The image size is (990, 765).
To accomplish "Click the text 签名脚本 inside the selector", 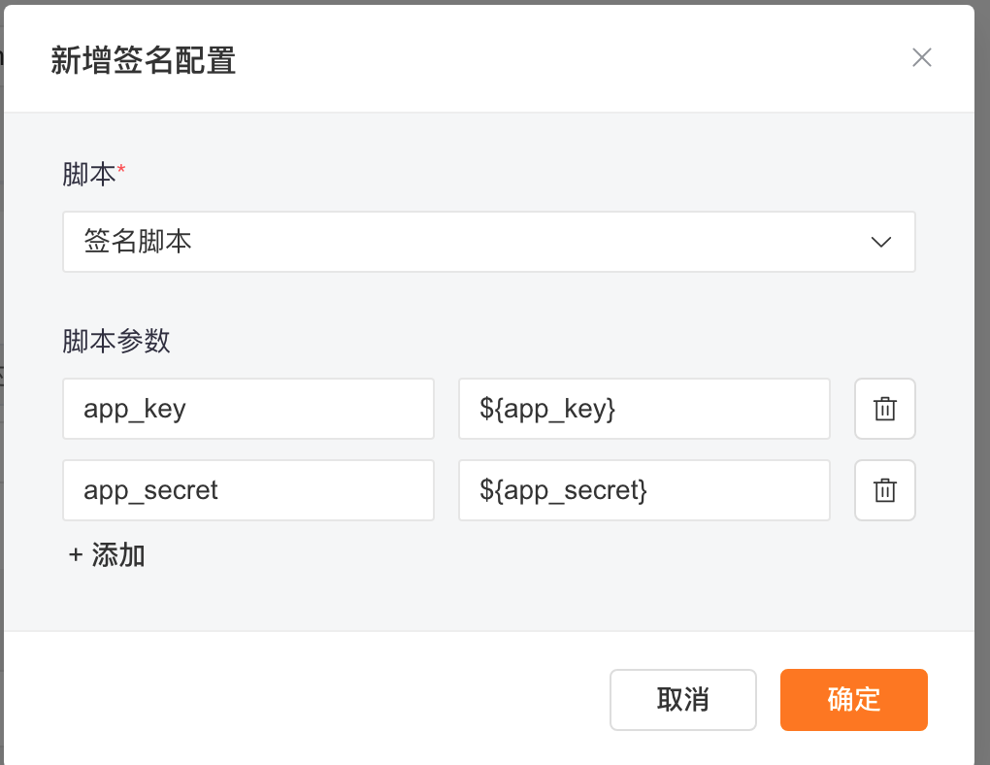I will (138, 242).
